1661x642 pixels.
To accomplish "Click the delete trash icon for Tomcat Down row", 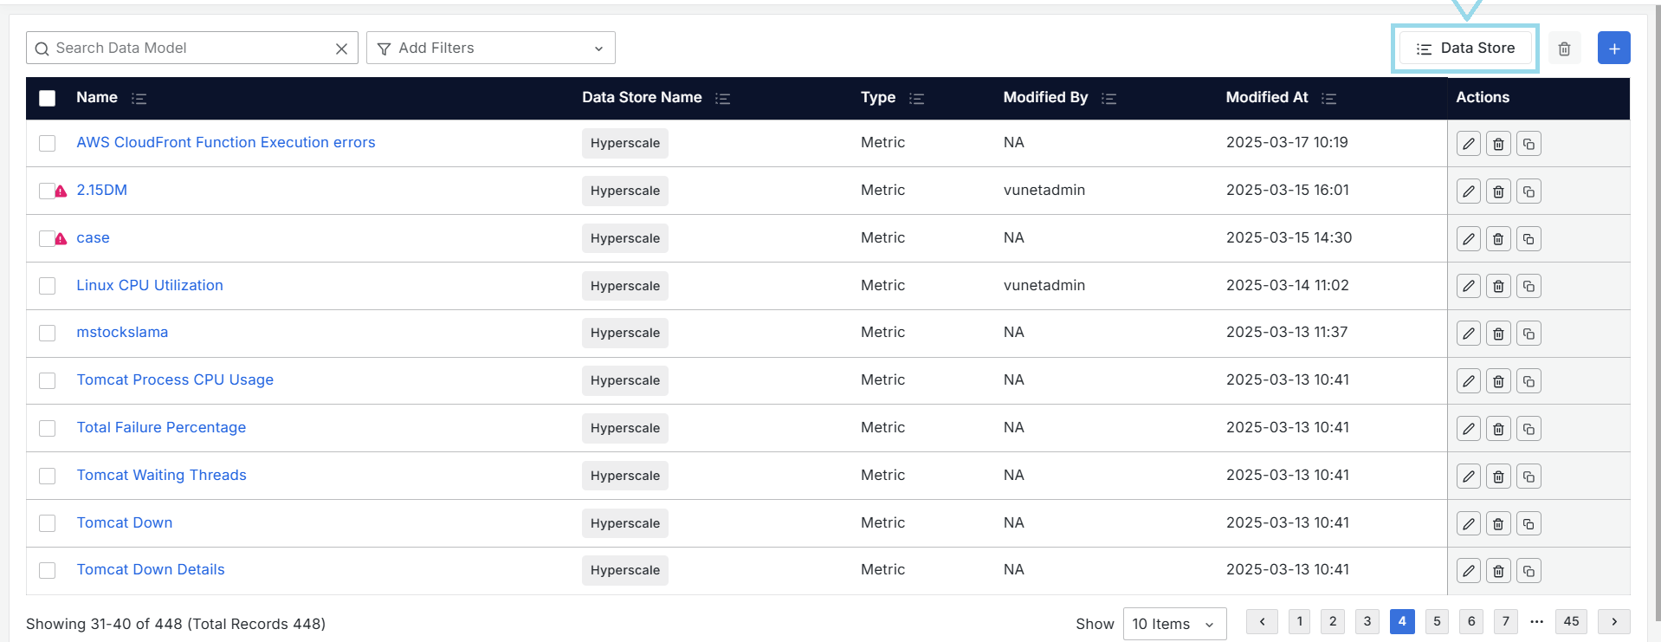I will [1498, 523].
